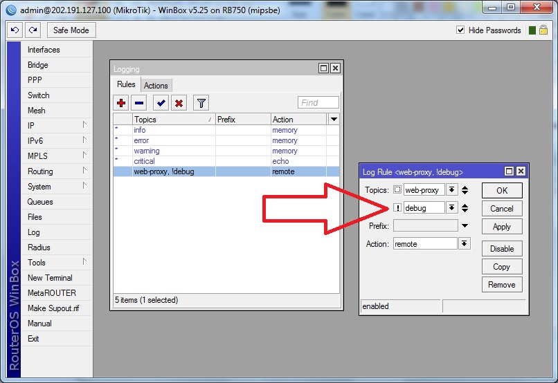
Task: Click the Redo arrow icon
Action: [x=33, y=30]
